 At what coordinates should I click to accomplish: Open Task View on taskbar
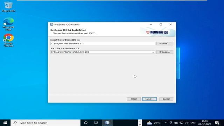click(x=96, y=123)
